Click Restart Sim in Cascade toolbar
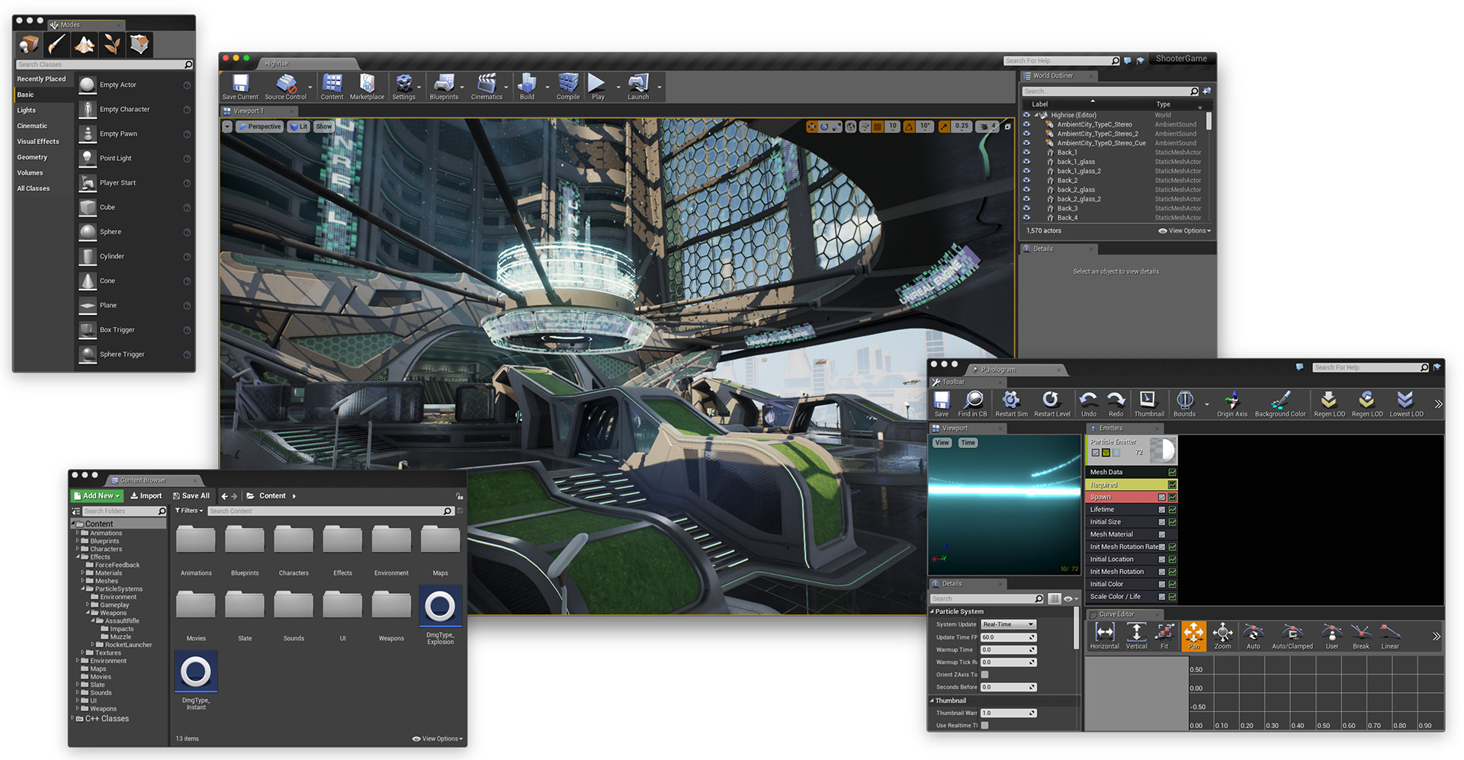 [1011, 402]
